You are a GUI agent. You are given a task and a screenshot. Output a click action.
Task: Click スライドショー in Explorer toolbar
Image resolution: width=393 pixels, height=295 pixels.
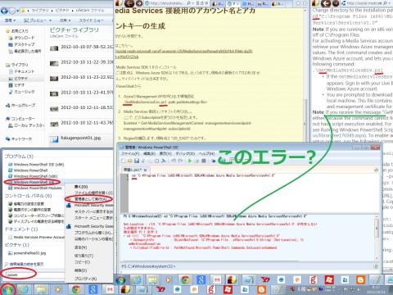click(91, 20)
